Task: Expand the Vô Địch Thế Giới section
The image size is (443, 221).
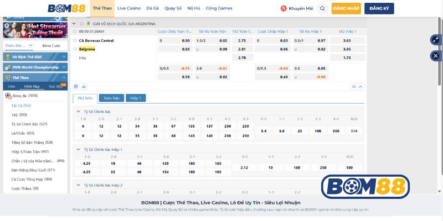Action: [x=64, y=56]
